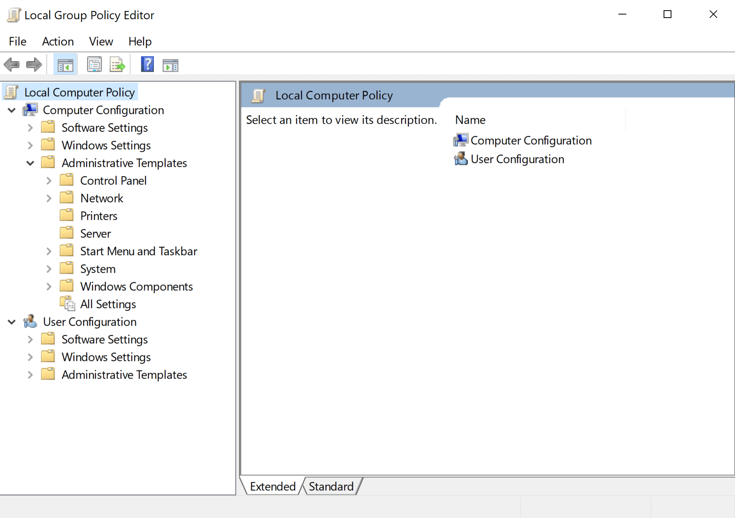This screenshot has height=518, width=735.
Task: Select the Computer Configuration icon in right pane
Action: [460, 140]
